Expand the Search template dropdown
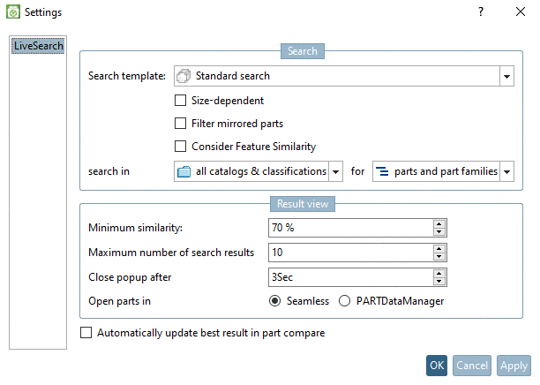This screenshot has width=540, height=385. (x=506, y=76)
